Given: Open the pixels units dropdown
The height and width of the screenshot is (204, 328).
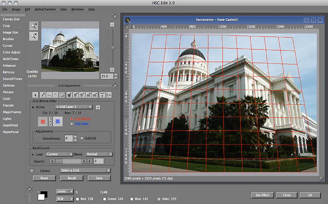Looking at the screenshot, I should click(65, 191).
